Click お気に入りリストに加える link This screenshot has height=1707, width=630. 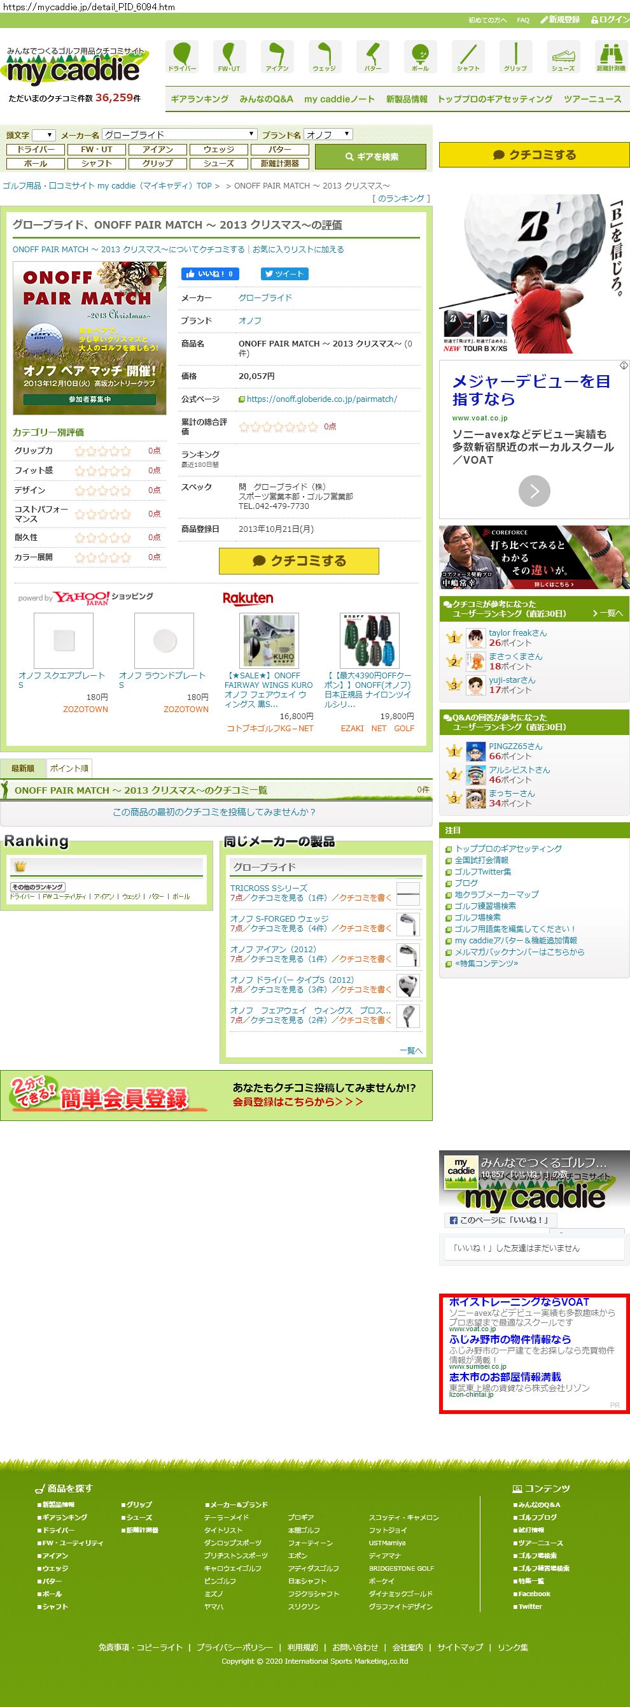tap(298, 249)
